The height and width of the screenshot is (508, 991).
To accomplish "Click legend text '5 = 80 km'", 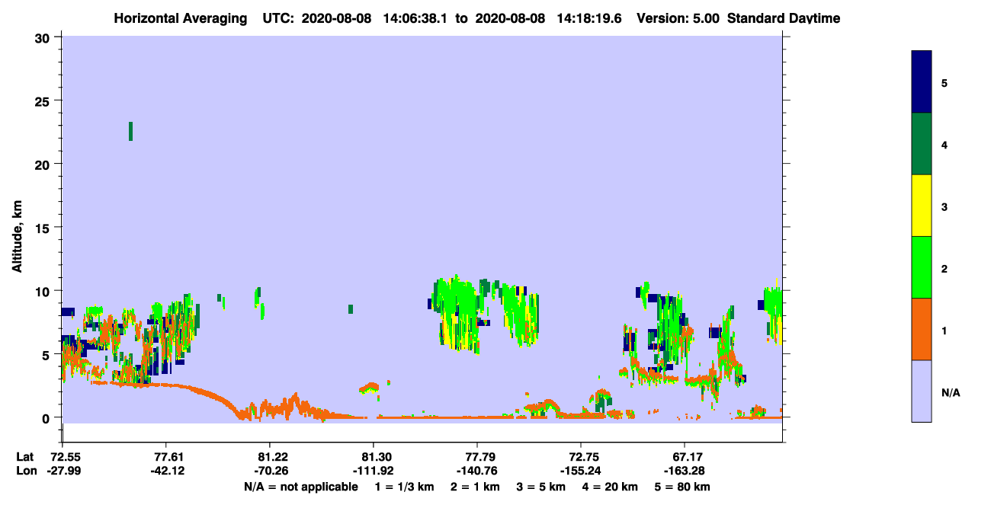I will pos(683,487).
